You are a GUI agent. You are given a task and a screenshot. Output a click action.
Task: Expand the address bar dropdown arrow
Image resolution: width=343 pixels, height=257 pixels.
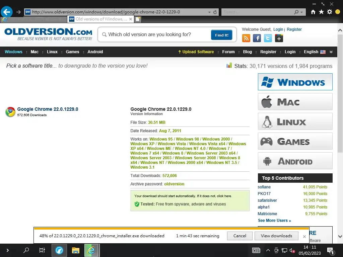(210, 12)
